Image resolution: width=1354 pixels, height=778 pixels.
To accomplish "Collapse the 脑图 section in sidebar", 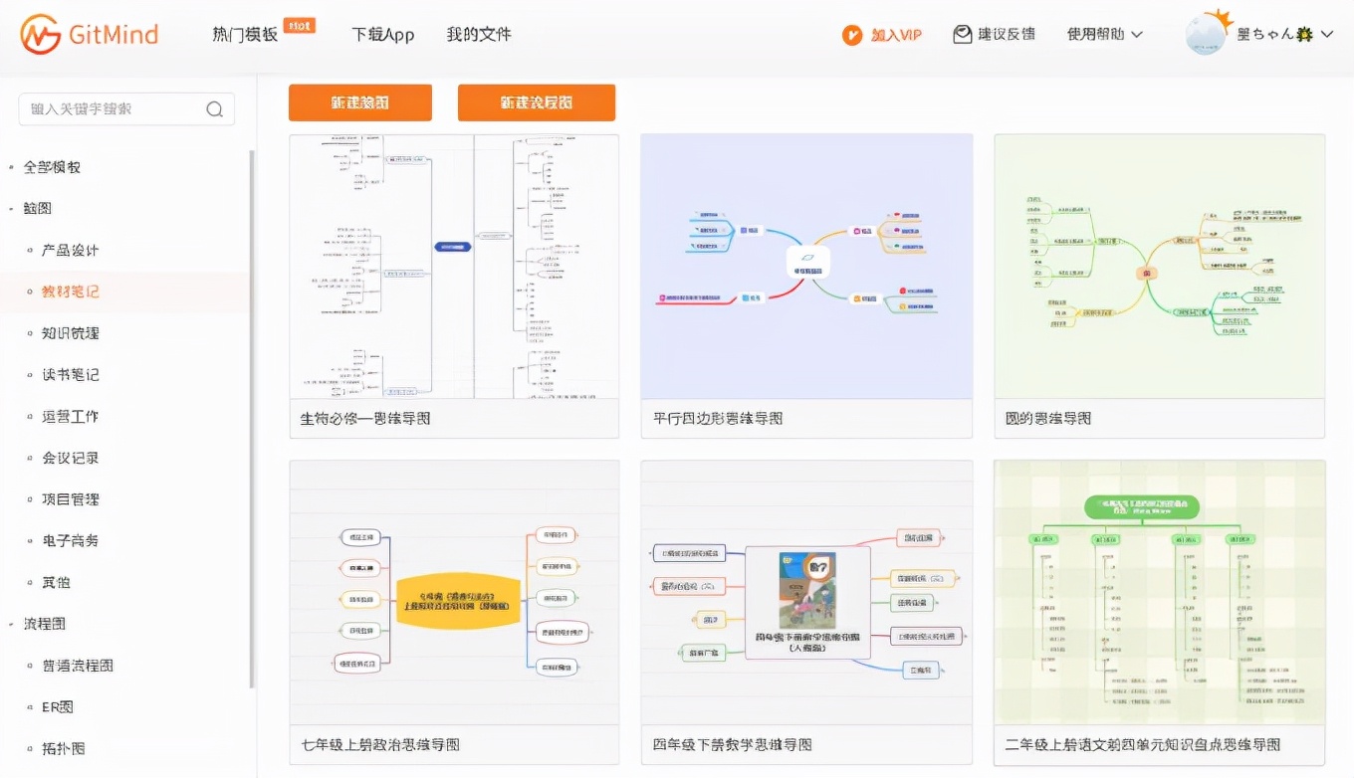I will tap(36, 207).
